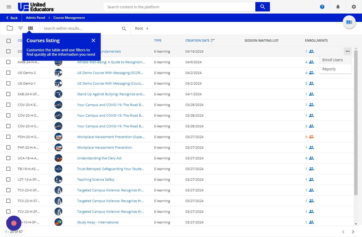
Task: Click the blue search magnifier button
Action: click(x=262, y=7)
